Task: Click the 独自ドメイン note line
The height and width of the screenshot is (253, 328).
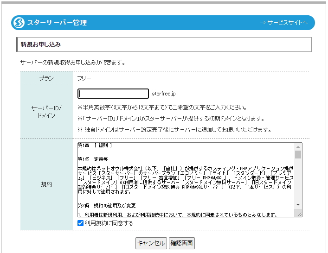Action: pyautogui.click(x=174, y=130)
